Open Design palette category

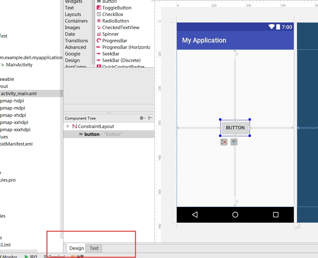pos(73,60)
